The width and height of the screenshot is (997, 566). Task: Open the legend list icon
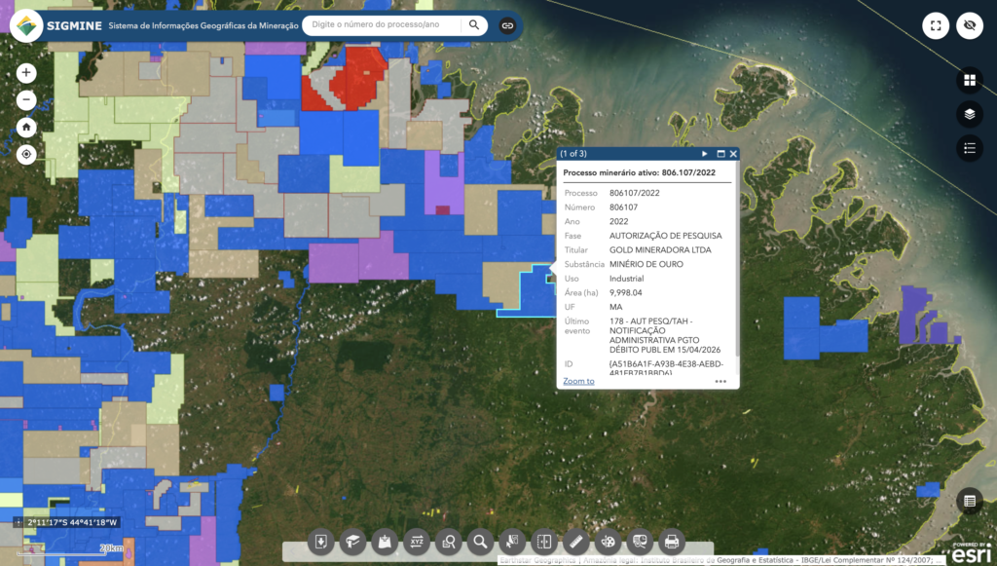click(970, 148)
